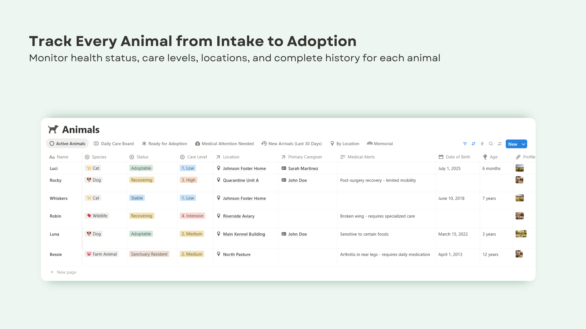Open view settings sliders icon
The height and width of the screenshot is (329, 586).
click(500, 144)
